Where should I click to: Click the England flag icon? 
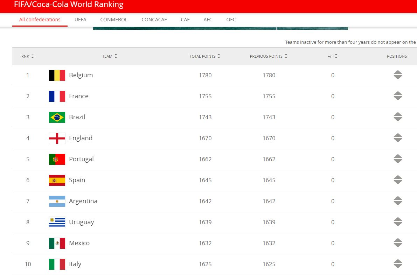click(57, 138)
